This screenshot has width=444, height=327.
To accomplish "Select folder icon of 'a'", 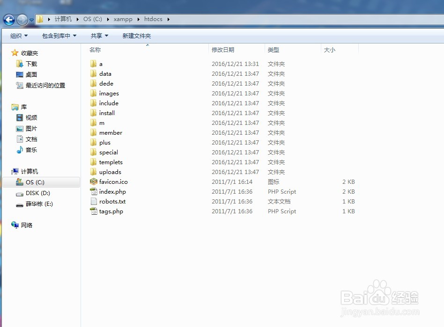I will [94, 64].
